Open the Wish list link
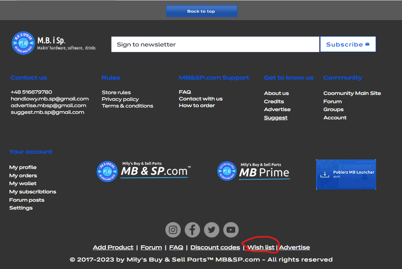This screenshot has width=402, height=269. click(261, 247)
